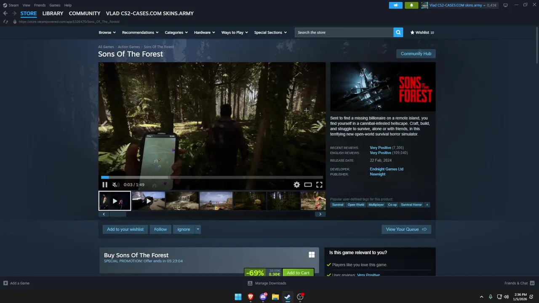Image resolution: width=539 pixels, height=303 pixels.
Task: Click the video progress bar
Action: click(212, 178)
